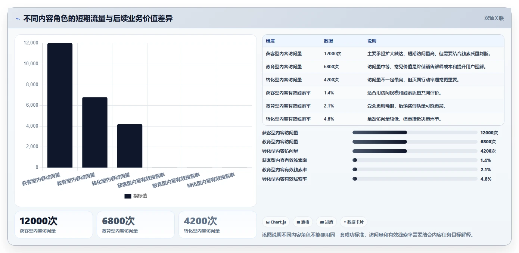Select the 进度 tag

click(326, 222)
